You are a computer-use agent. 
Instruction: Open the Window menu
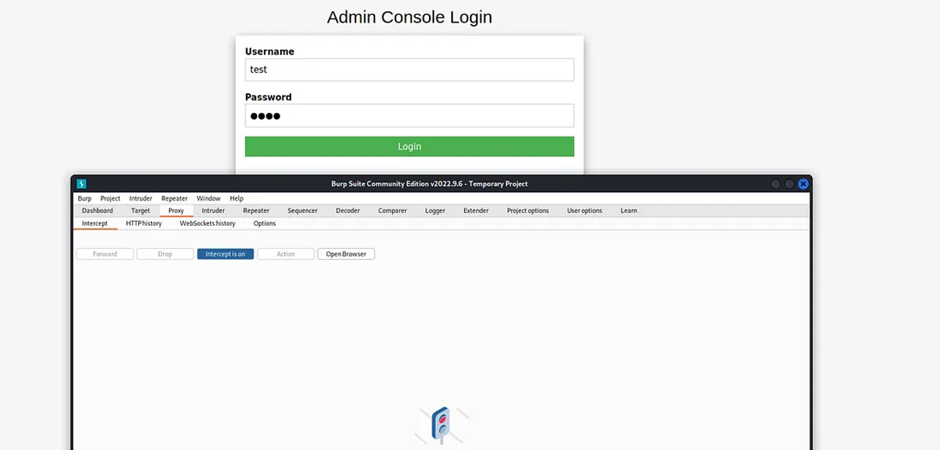point(209,198)
